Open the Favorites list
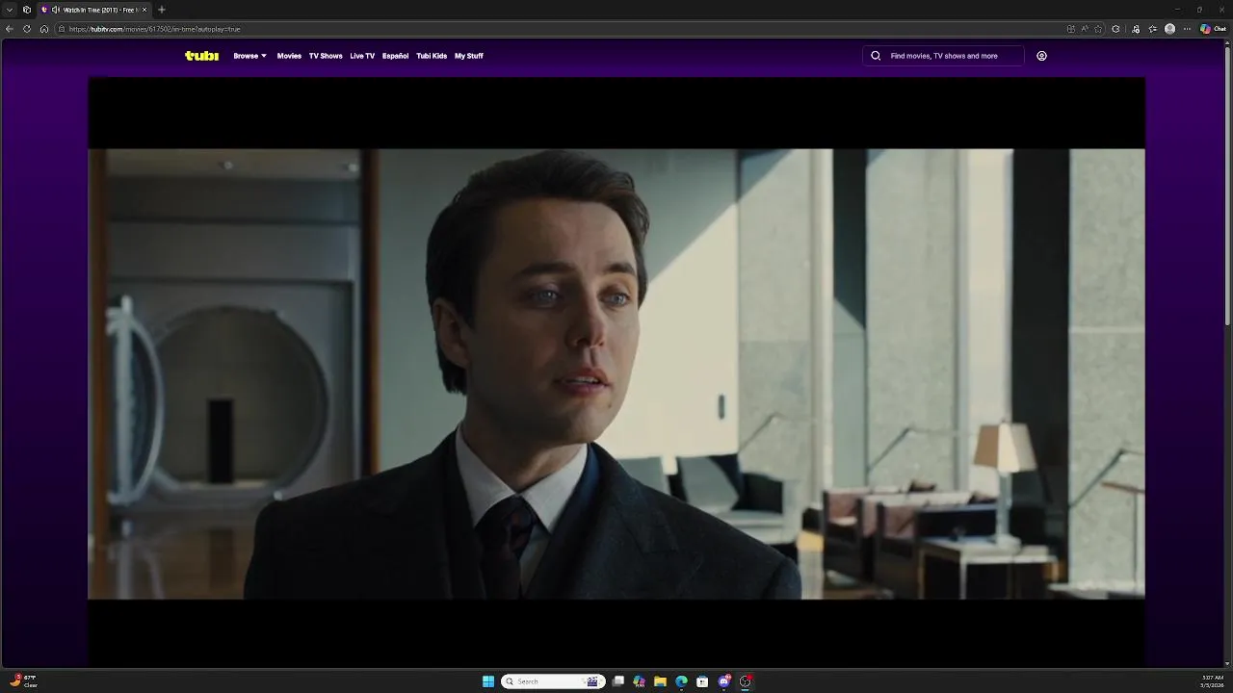Screen dimensions: 1233x693 (x=1153, y=29)
